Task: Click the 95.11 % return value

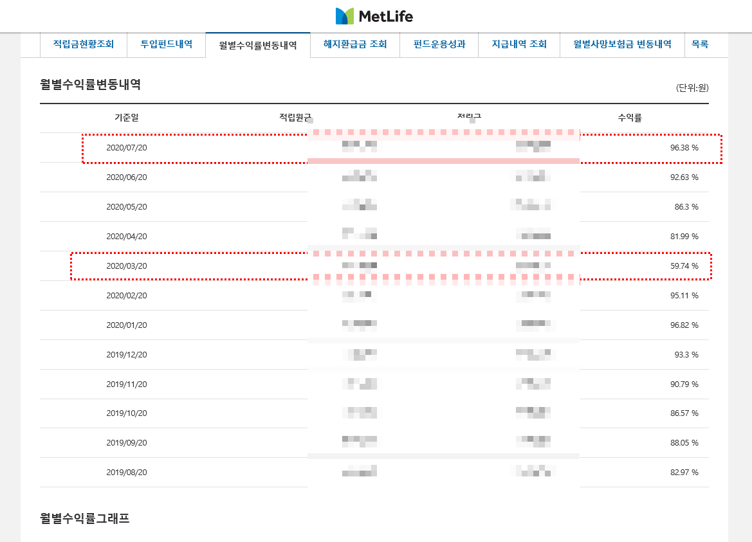Action: click(x=684, y=296)
